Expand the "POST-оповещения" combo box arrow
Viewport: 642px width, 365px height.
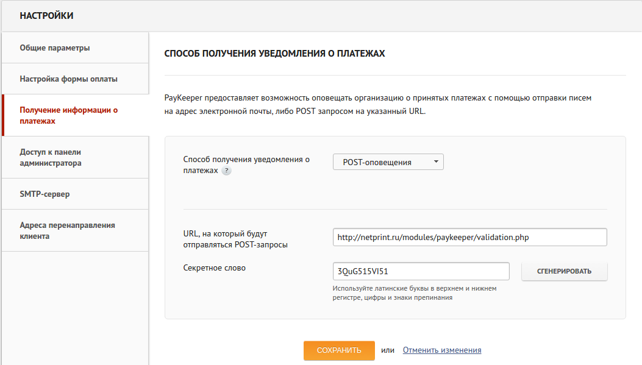coord(437,161)
